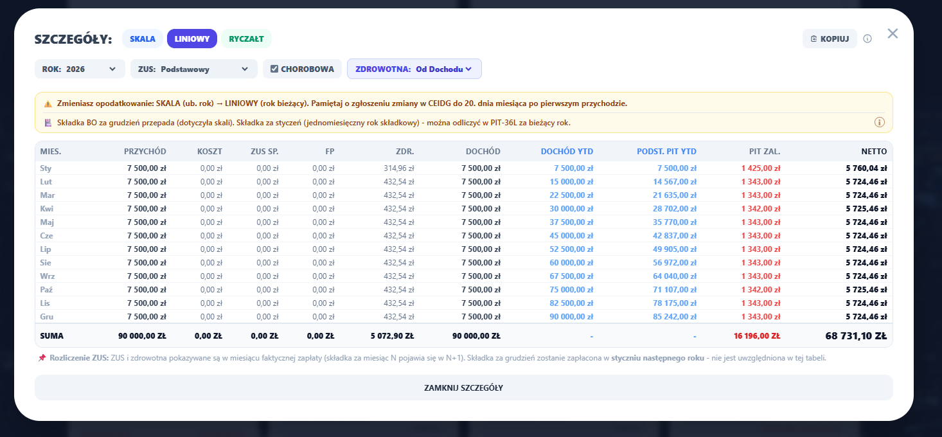942x437 pixels.
Task: Click the pin icon beside 'Rozliczenie ZUS'
Action: coord(42,357)
